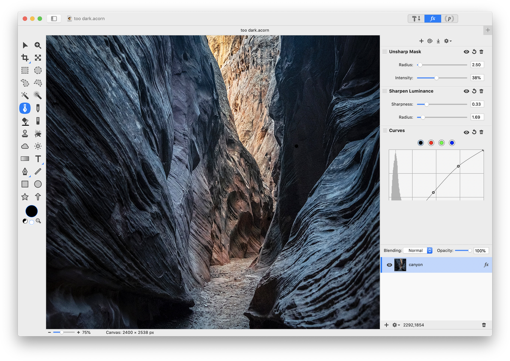
Task: Toggle Curves filter visibility
Action: [466, 133]
